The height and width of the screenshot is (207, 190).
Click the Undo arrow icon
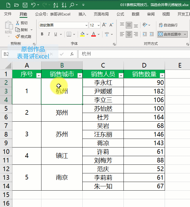tap(33, 5)
